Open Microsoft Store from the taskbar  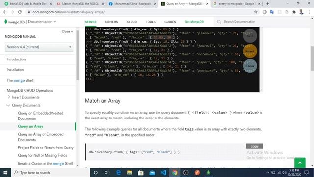(x=141, y=173)
